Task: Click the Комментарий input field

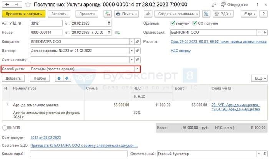Action: pyautogui.click(x=79, y=154)
